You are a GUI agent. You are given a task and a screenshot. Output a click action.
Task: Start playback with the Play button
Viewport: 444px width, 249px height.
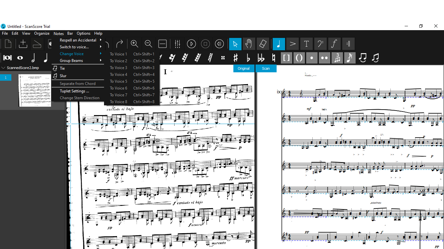coord(191,44)
